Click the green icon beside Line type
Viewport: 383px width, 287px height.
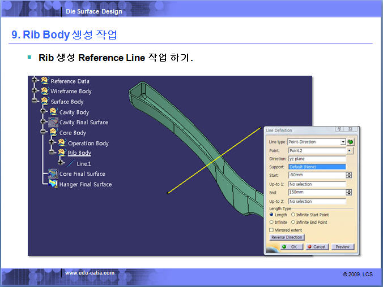(351, 142)
